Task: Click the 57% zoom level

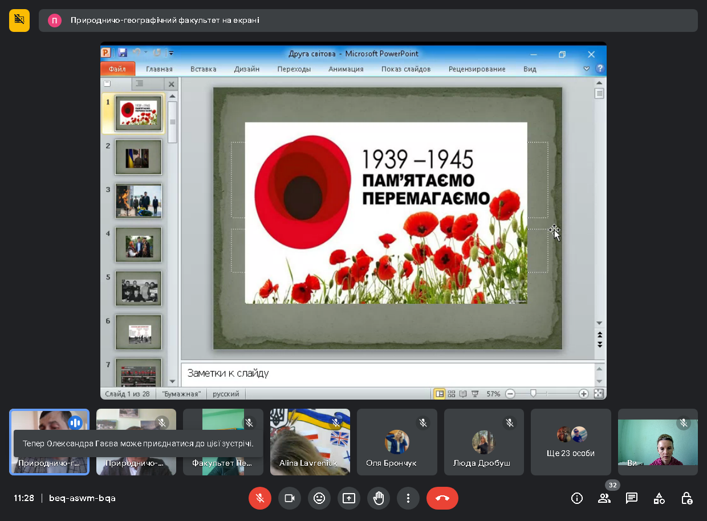Action: point(493,394)
